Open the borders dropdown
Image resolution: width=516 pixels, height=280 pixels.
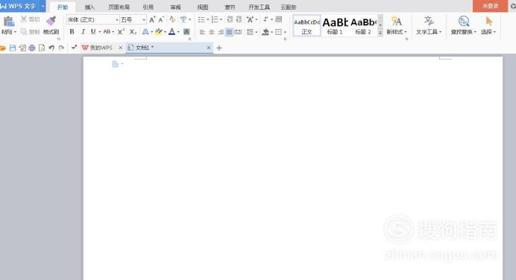pos(285,32)
